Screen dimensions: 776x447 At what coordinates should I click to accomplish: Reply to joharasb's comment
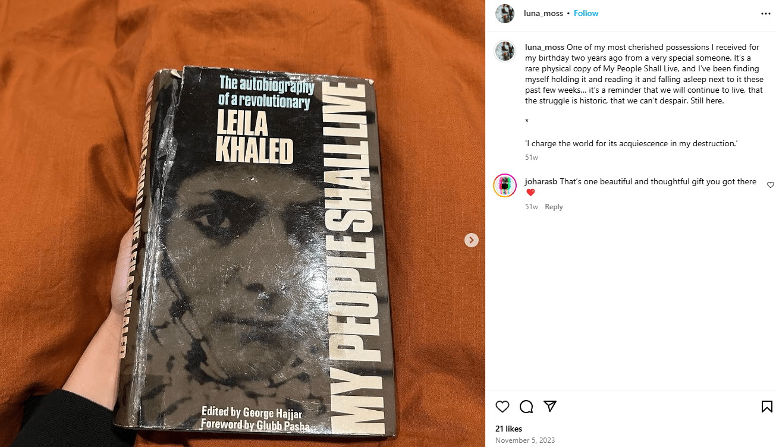[554, 207]
